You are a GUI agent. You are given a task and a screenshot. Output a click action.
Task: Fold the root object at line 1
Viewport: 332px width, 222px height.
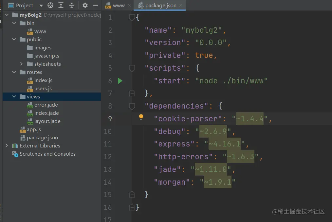pos(132,18)
